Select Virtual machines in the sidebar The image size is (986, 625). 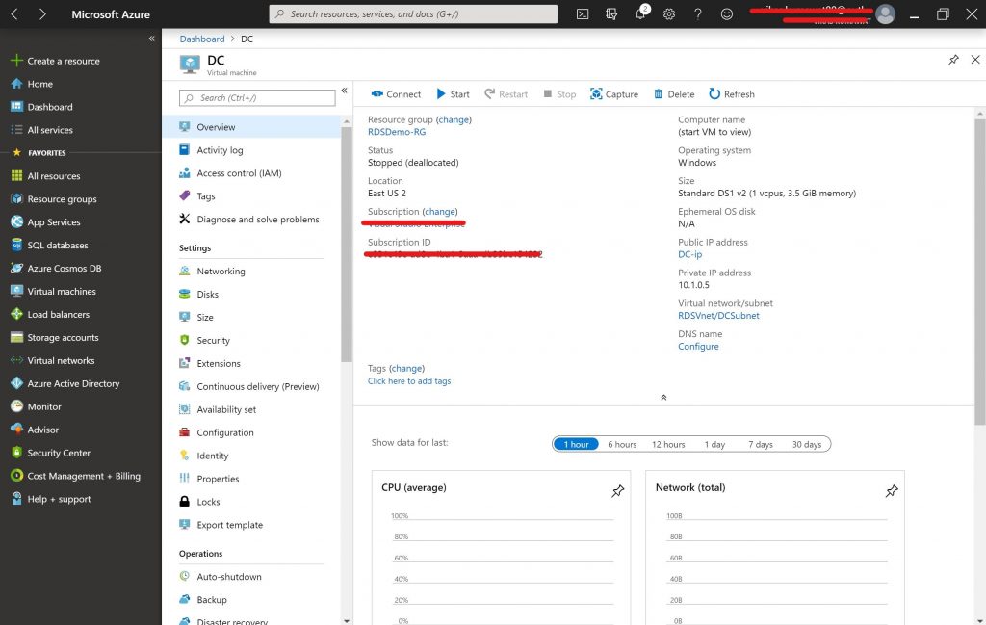click(x=61, y=291)
